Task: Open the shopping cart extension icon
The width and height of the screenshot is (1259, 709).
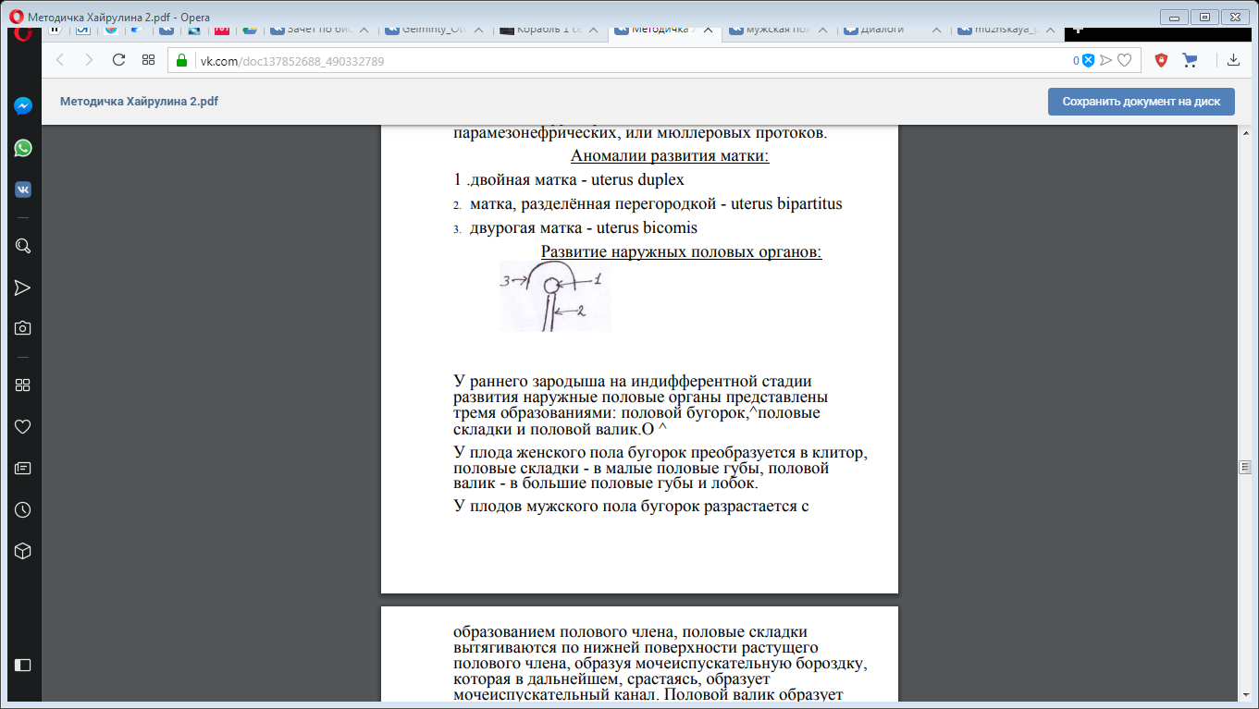Action: 1191,60
